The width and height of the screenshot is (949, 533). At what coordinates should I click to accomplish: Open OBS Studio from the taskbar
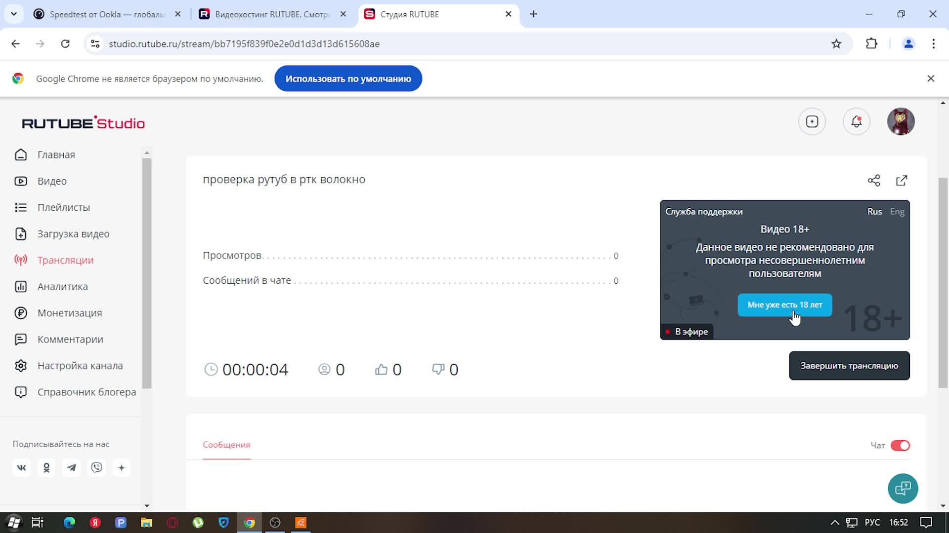point(275,522)
